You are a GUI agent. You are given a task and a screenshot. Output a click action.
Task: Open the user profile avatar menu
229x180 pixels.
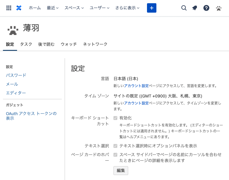[x=218, y=8]
